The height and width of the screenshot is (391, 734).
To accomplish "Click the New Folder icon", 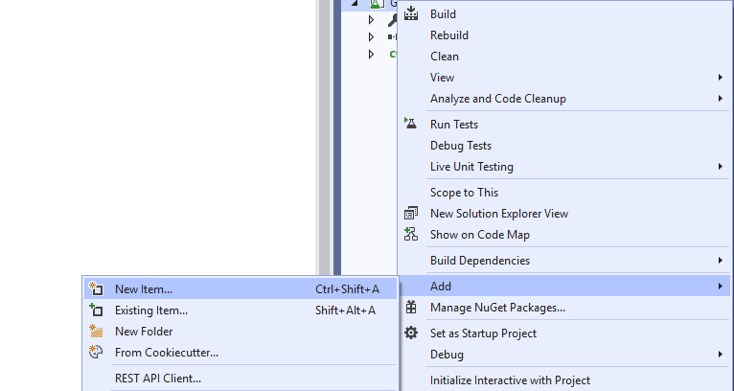I will click(96, 331).
